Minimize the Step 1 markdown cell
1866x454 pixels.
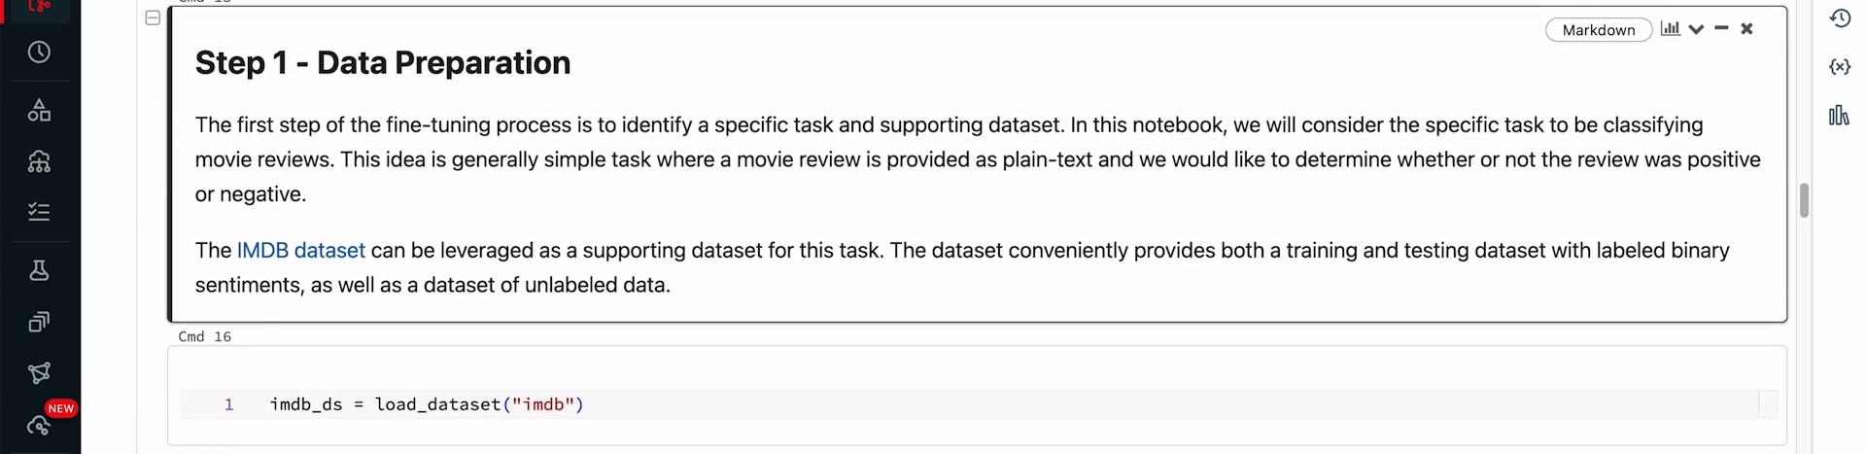click(1721, 29)
